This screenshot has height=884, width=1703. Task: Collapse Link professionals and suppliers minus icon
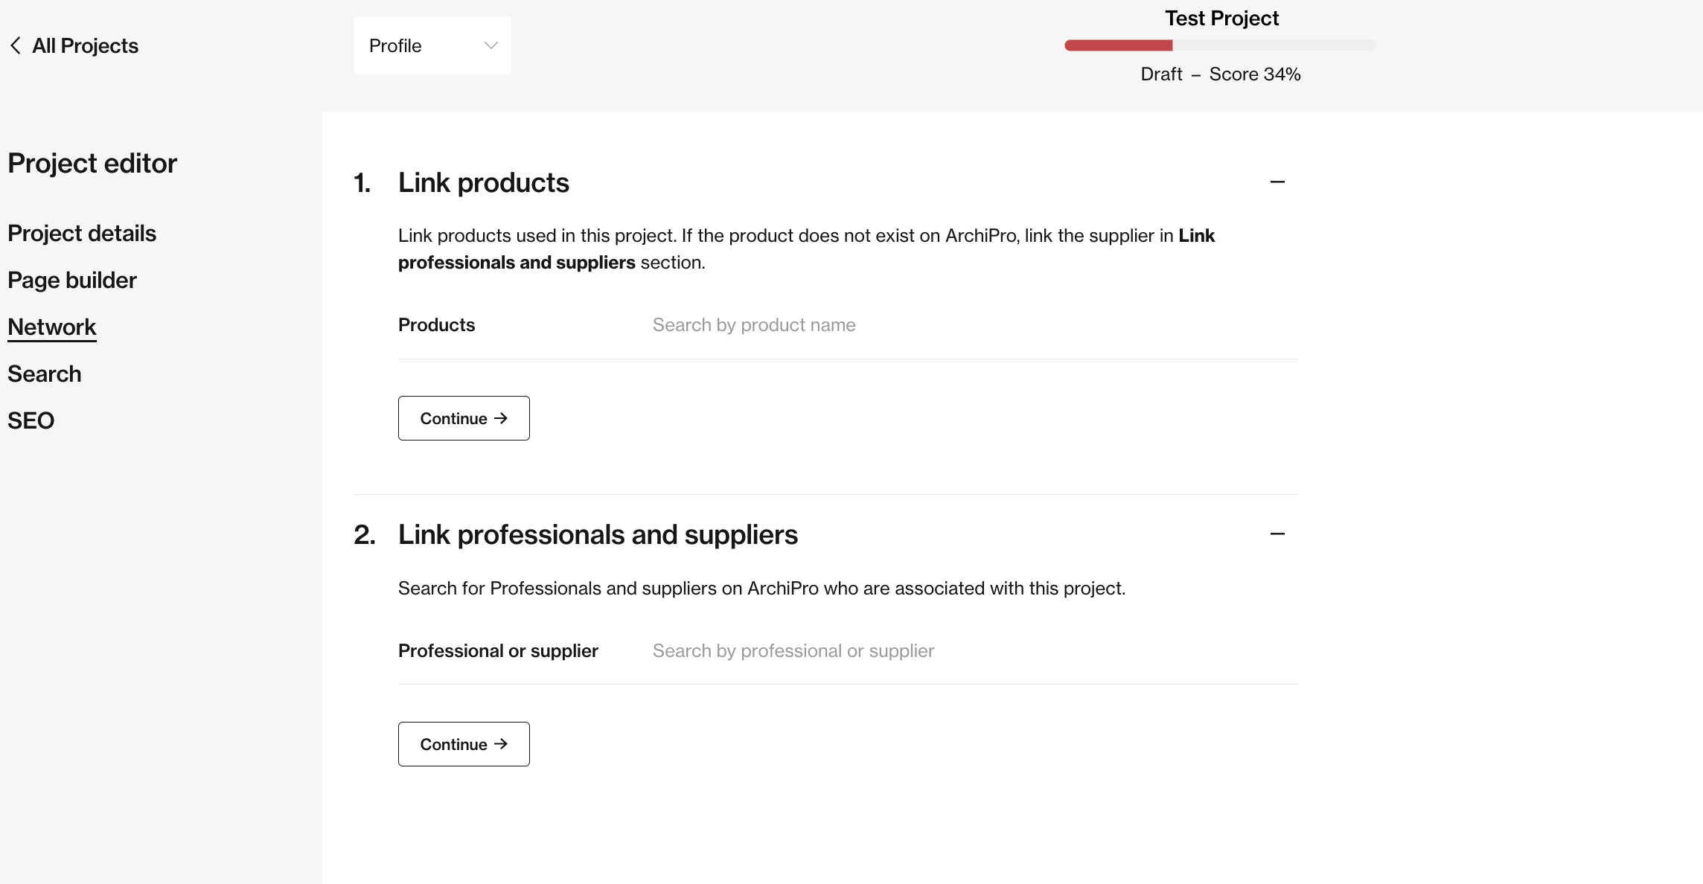pos(1277,534)
